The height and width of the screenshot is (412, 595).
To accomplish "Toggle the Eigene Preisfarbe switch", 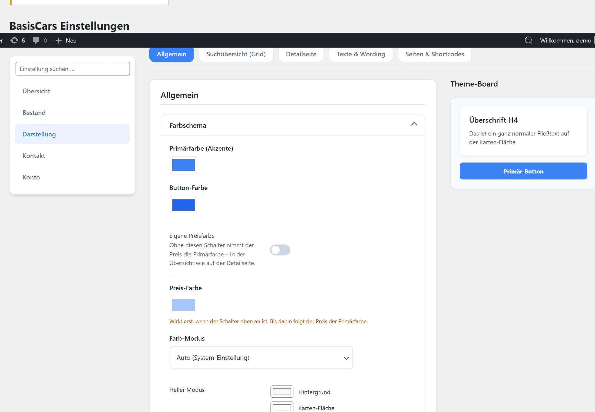I will tap(280, 250).
